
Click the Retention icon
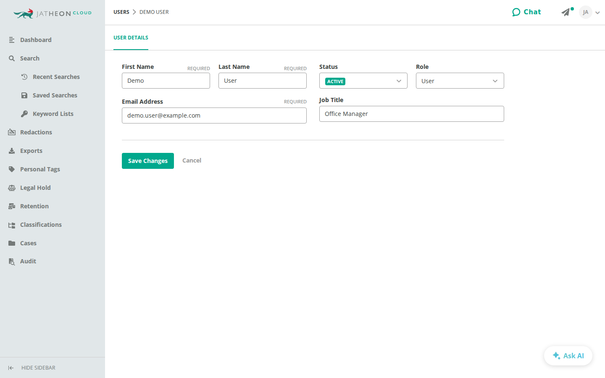coord(12,206)
